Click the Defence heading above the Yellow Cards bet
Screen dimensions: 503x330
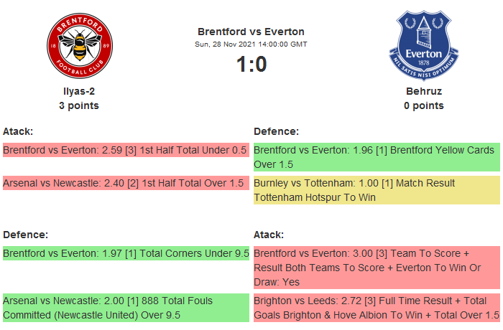(x=276, y=131)
